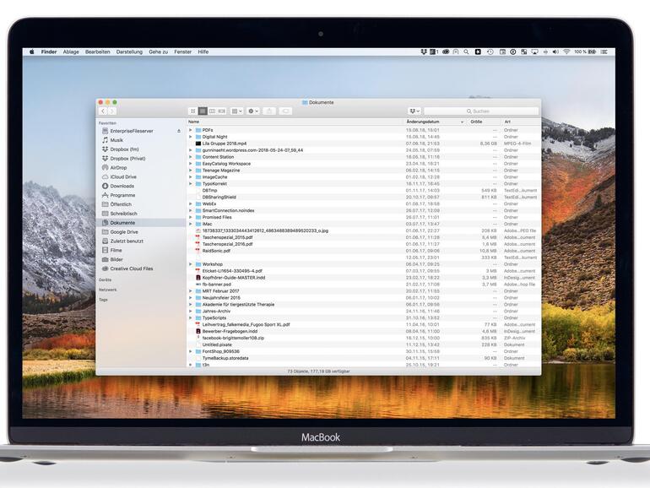
Task: Open the Dropbox toolbar dropdown
Action: [414, 111]
